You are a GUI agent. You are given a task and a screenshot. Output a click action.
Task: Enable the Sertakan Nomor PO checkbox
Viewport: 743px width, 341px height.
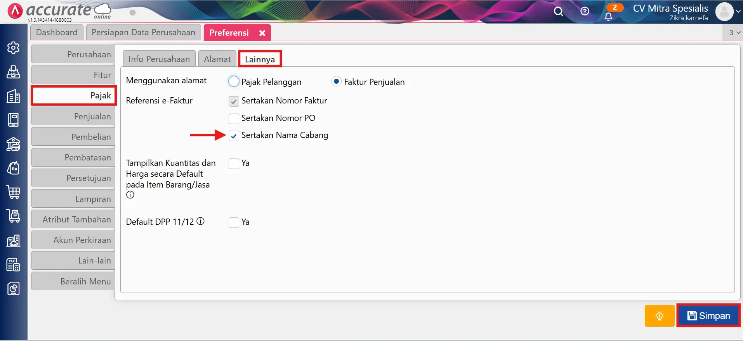pos(234,118)
